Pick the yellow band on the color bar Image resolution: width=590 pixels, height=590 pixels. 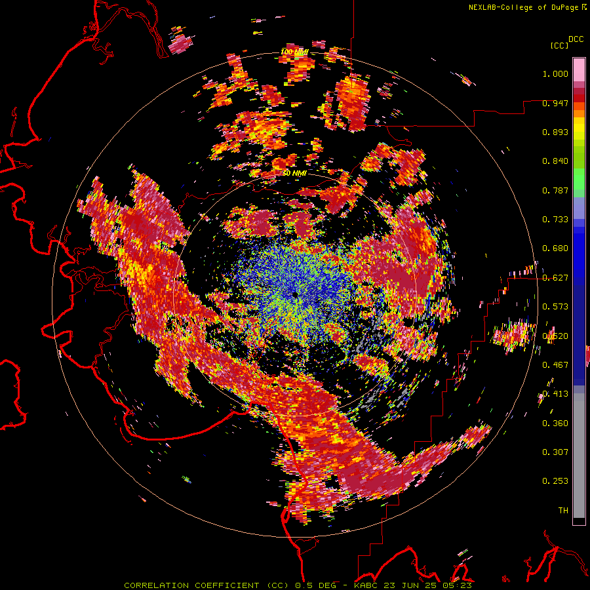pos(579,128)
